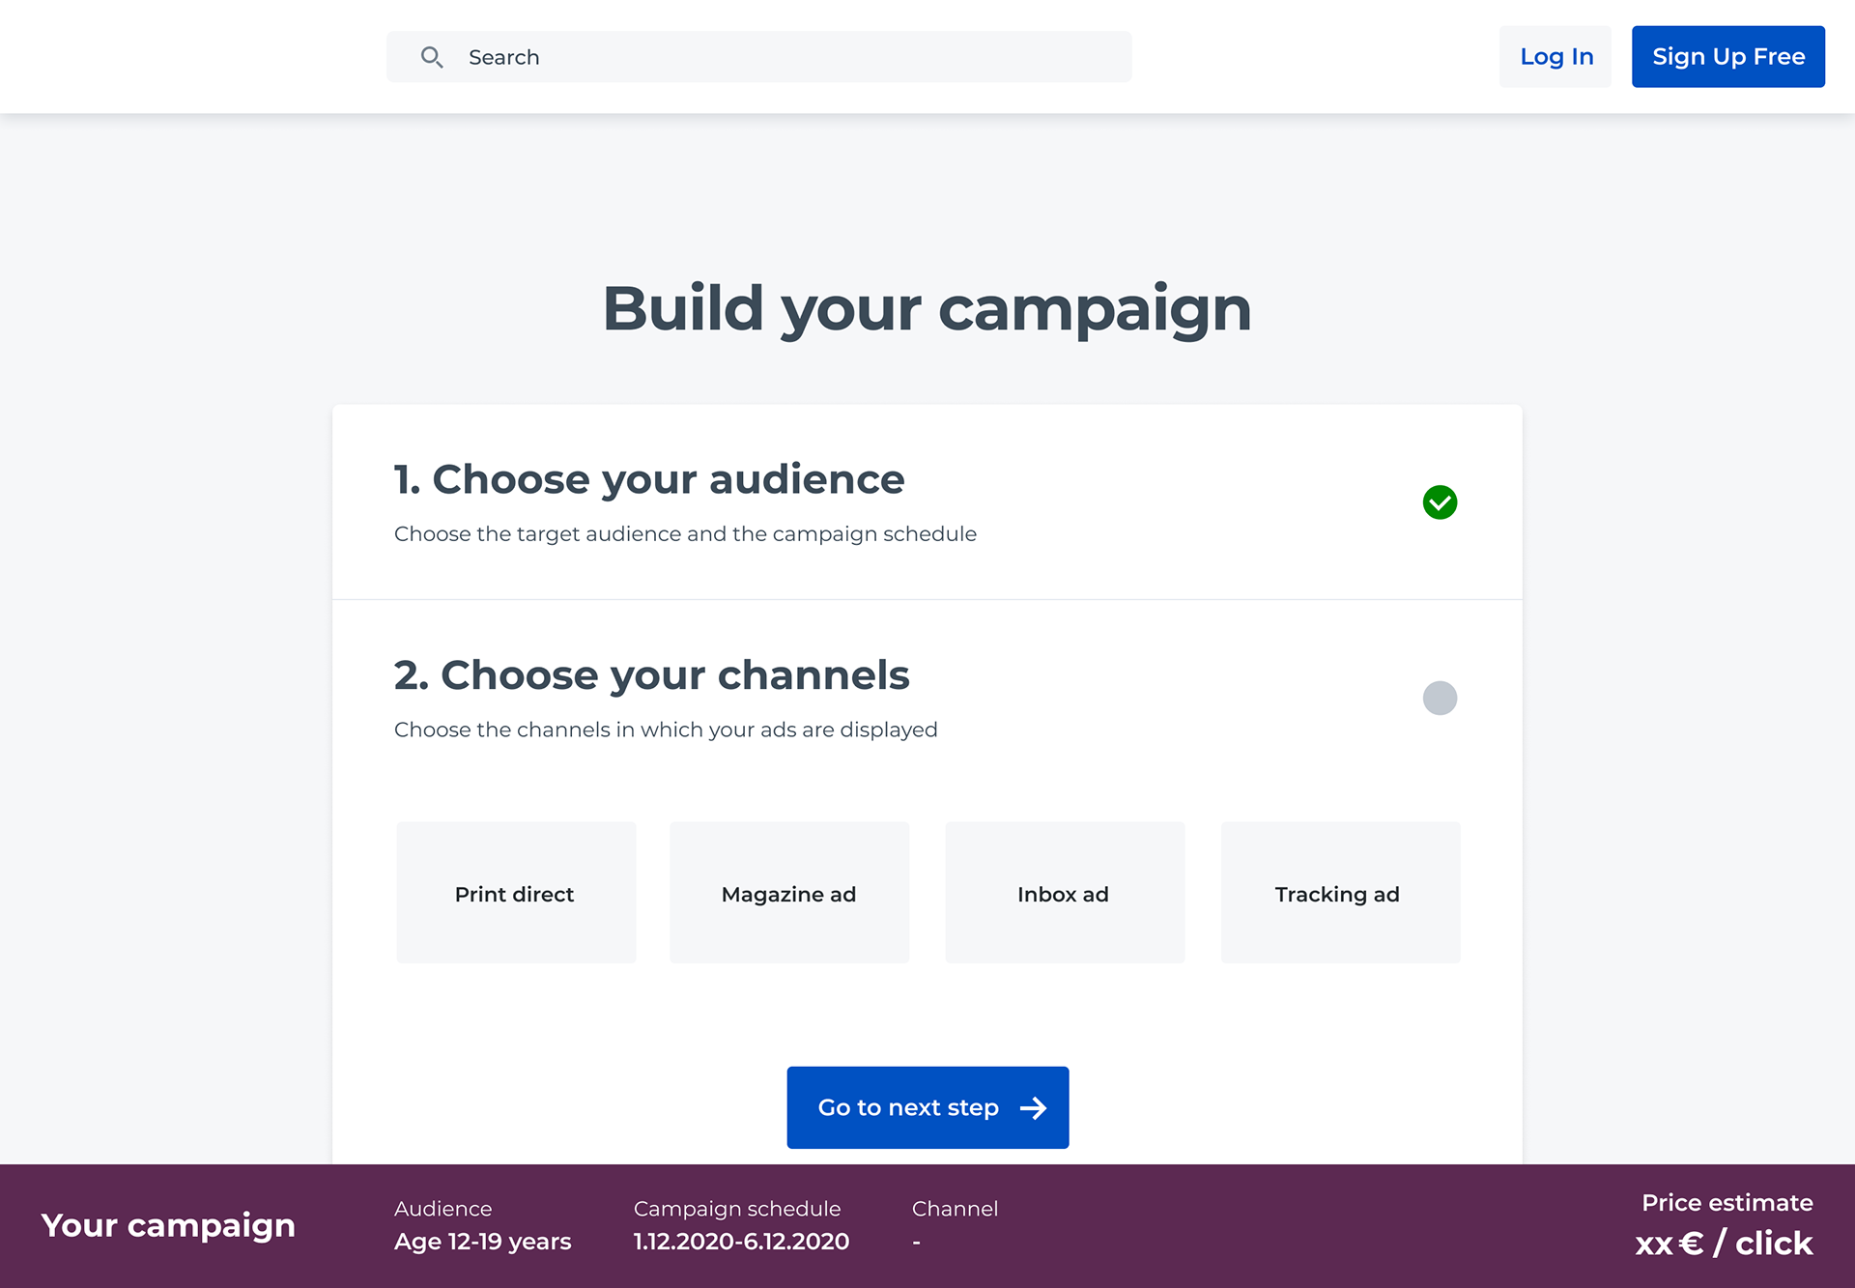Click the Go to next step button
The width and height of the screenshot is (1855, 1288).
tap(927, 1107)
